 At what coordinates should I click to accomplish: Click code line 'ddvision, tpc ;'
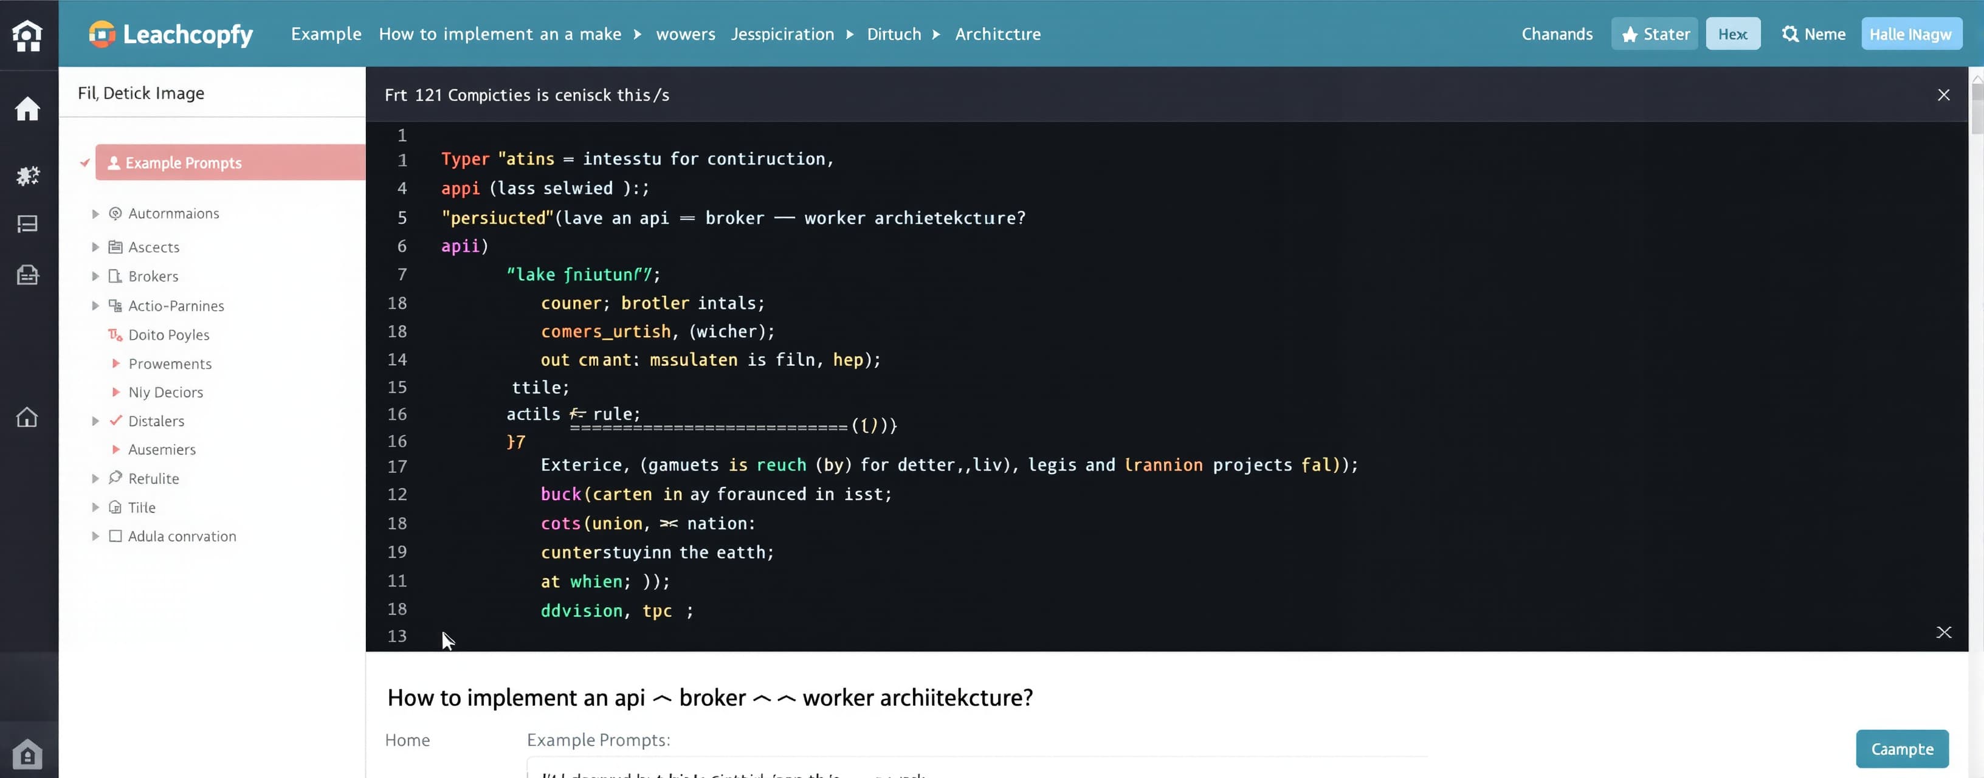616,611
